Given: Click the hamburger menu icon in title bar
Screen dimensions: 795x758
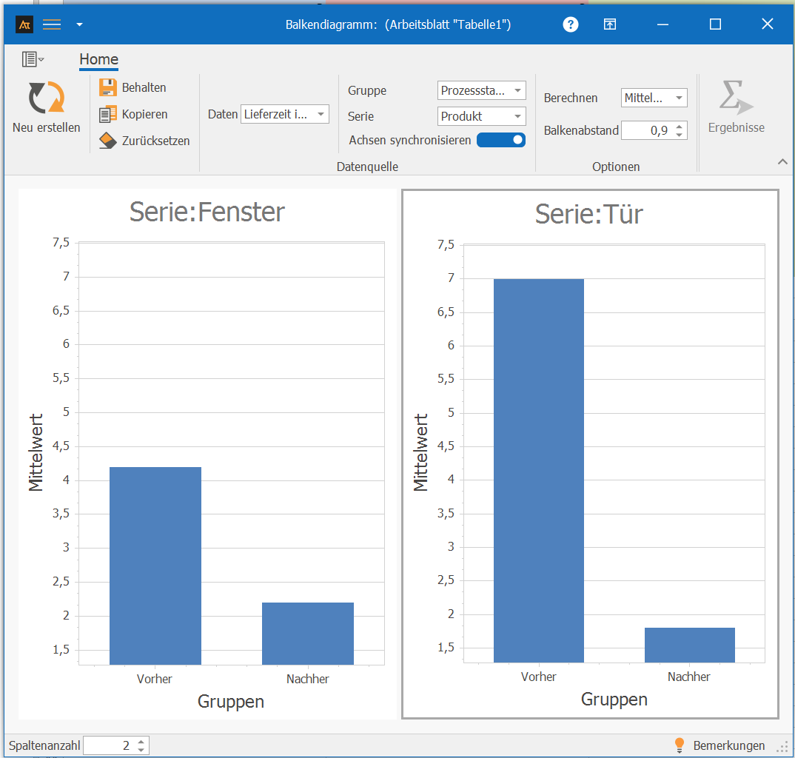Looking at the screenshot, I should (x=52, y=24).
